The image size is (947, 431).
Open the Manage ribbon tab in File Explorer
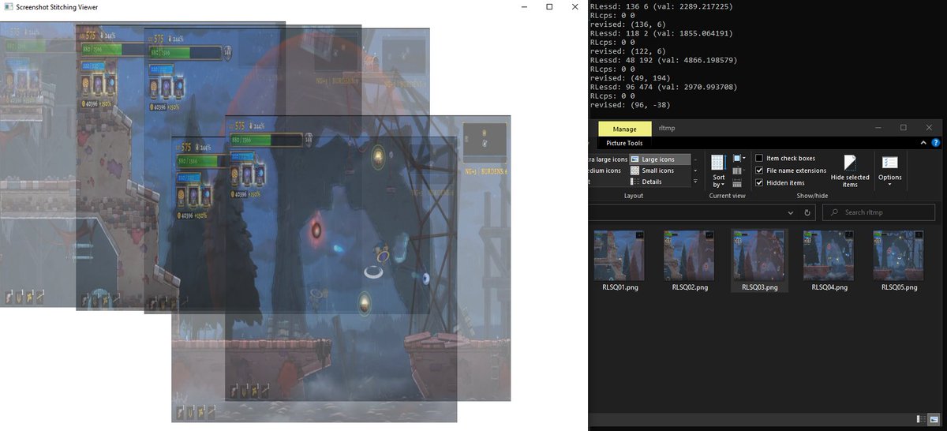625,128
